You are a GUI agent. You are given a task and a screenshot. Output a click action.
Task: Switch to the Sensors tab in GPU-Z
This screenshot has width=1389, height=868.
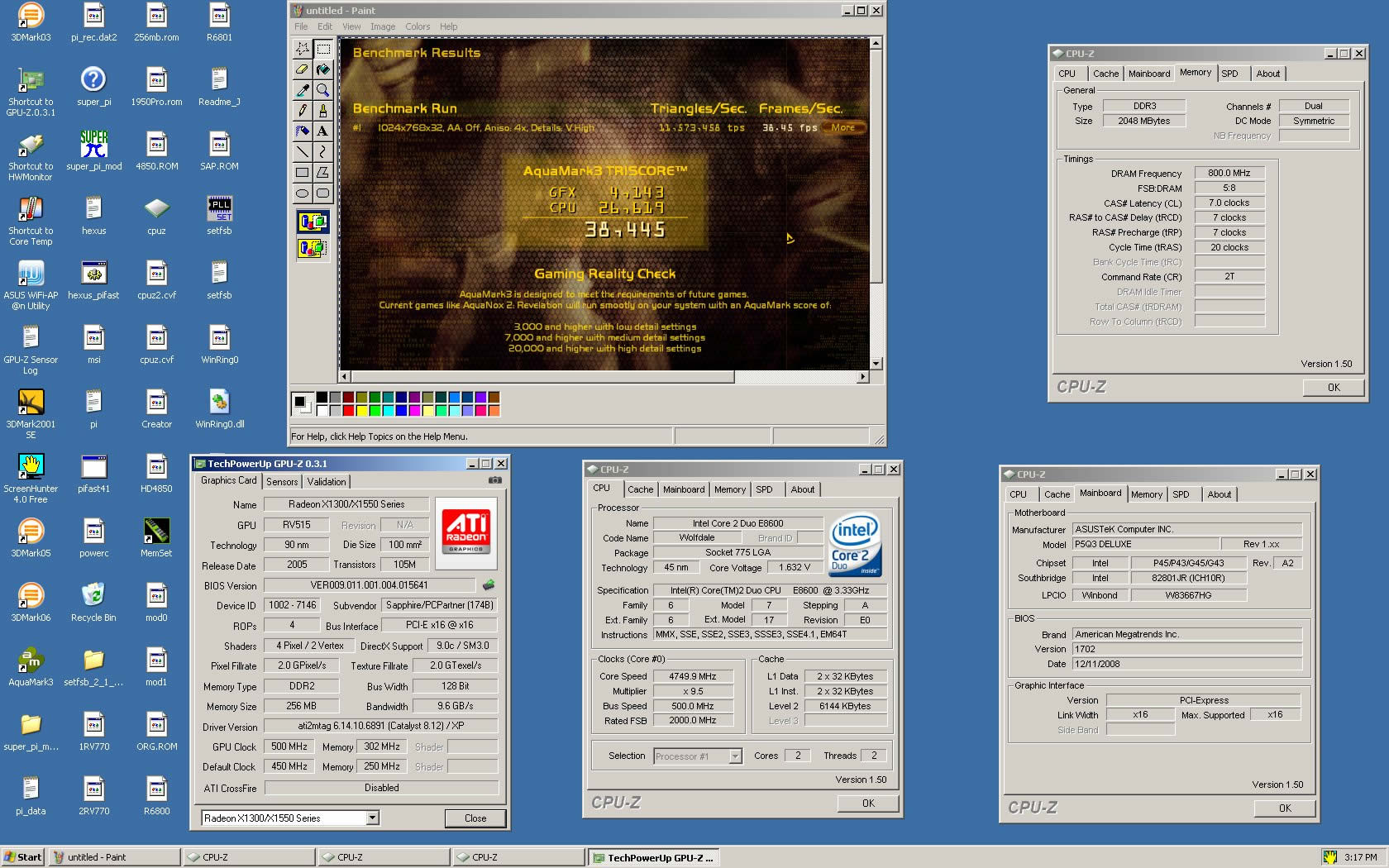click(282, 482)
